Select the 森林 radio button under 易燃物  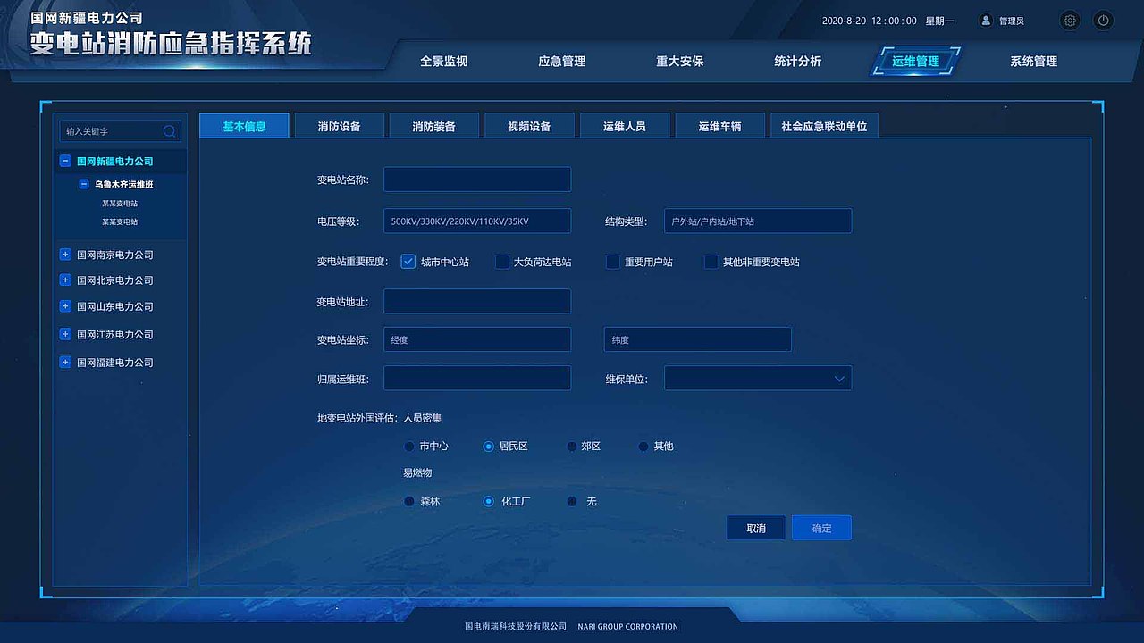[408, 501]
